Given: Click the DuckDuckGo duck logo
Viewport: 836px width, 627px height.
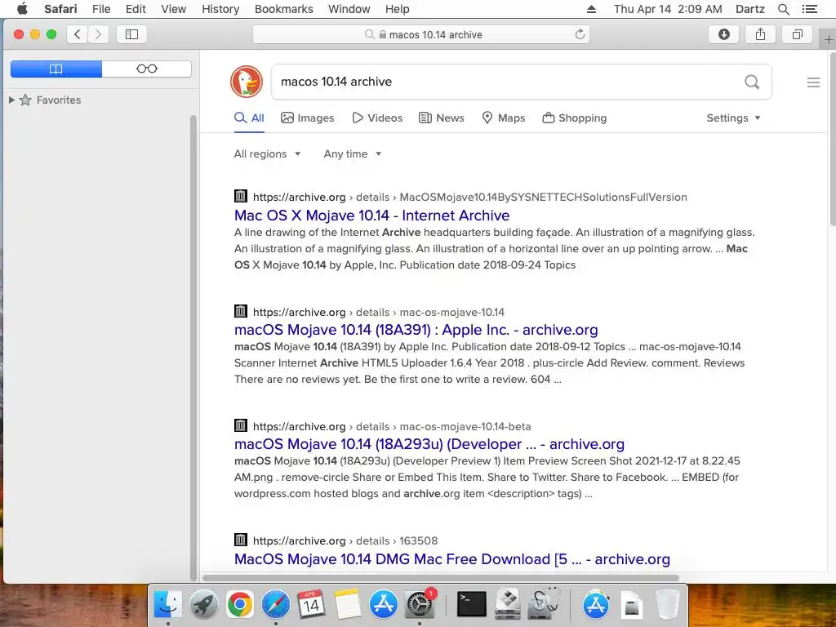Looking at the screenshot, I should [x=247, y=82].
